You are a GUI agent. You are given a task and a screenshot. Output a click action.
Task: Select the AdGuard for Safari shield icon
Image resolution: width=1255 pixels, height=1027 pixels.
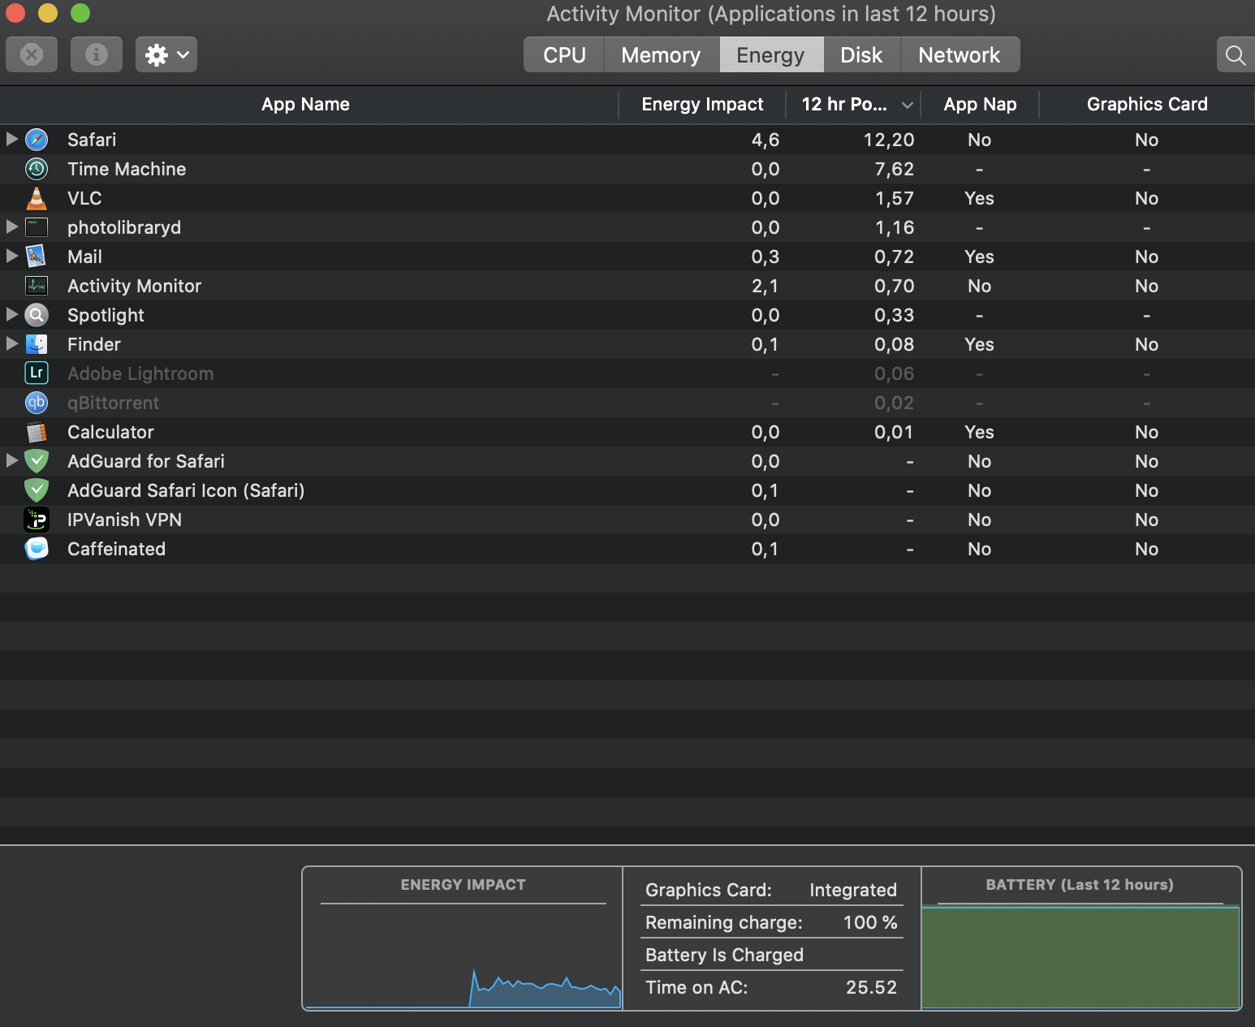tap(37, 461)
